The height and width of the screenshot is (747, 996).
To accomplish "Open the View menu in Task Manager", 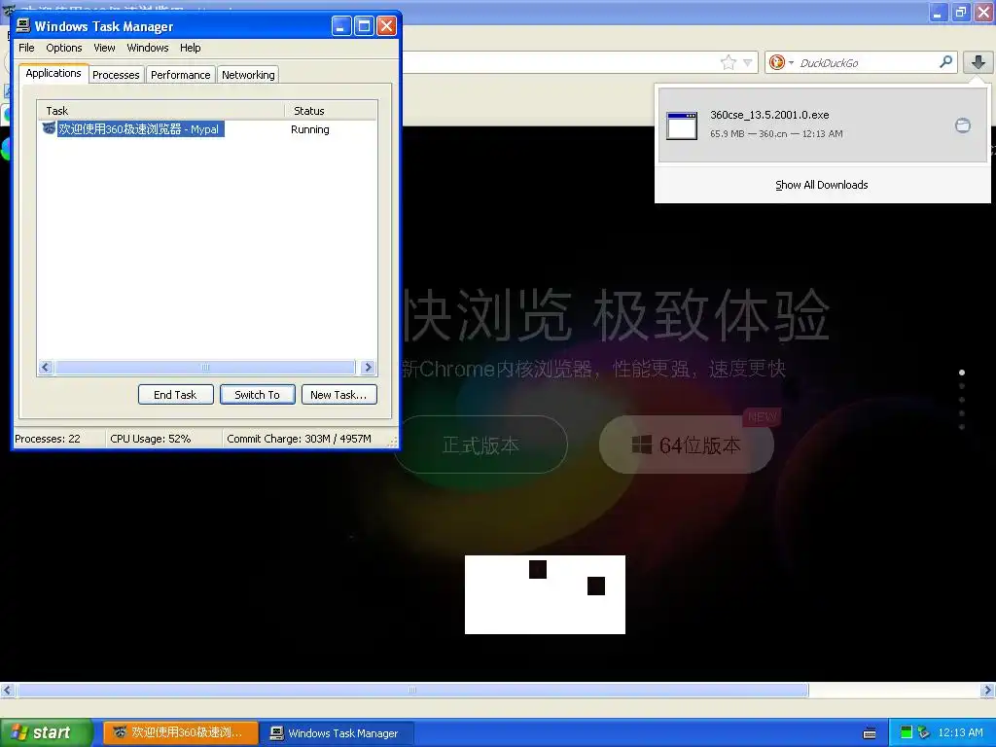I will click(104, 48).
